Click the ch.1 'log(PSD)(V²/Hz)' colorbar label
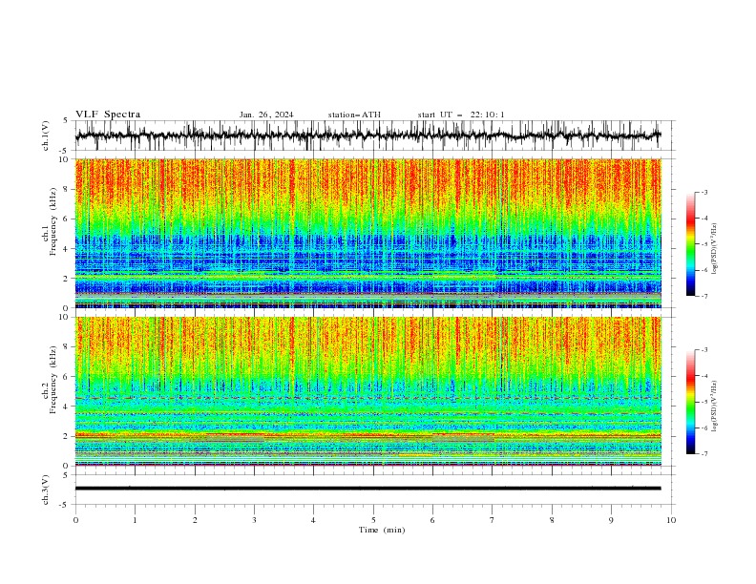756x584 pixels. pos(715,249)
